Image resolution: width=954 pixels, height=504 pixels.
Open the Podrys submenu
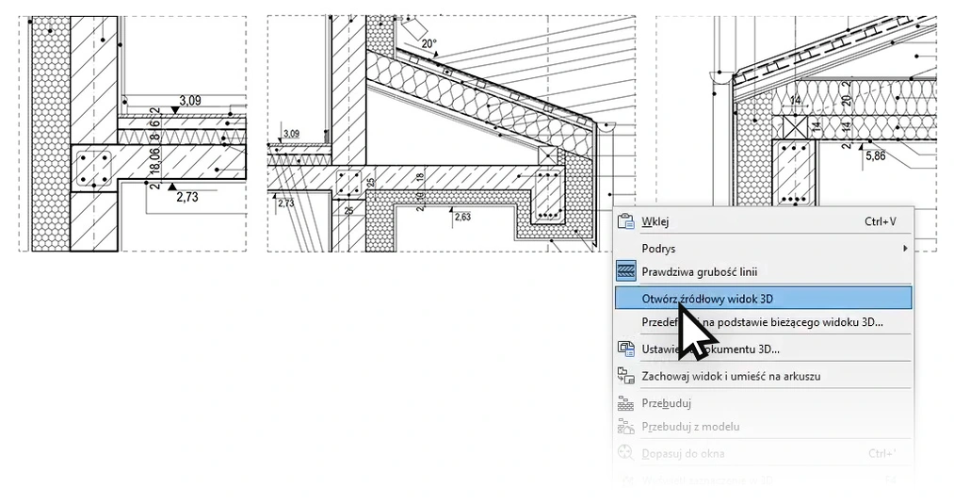pyautogui.click(x=763, y=249)
